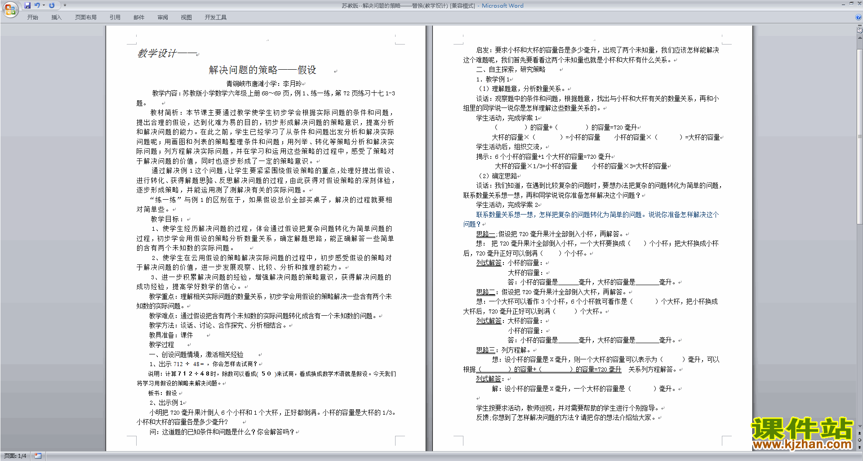Expand the undo history dropdown arrow
The height and width of the screenshot is (461, 863).
click(x=44, y=5)
